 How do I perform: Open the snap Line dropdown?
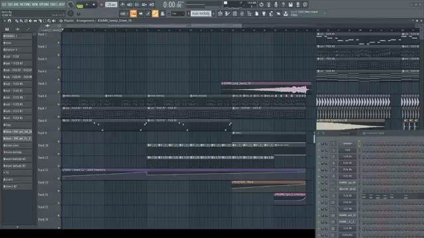(x=178, y=13)
